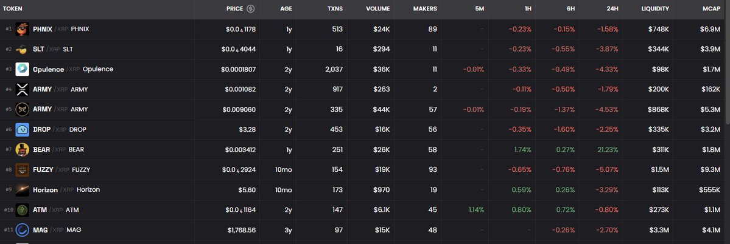730x244 pixels.
Task: Click the MAG liquidity $3.3M
Action: tap(659, 230)
